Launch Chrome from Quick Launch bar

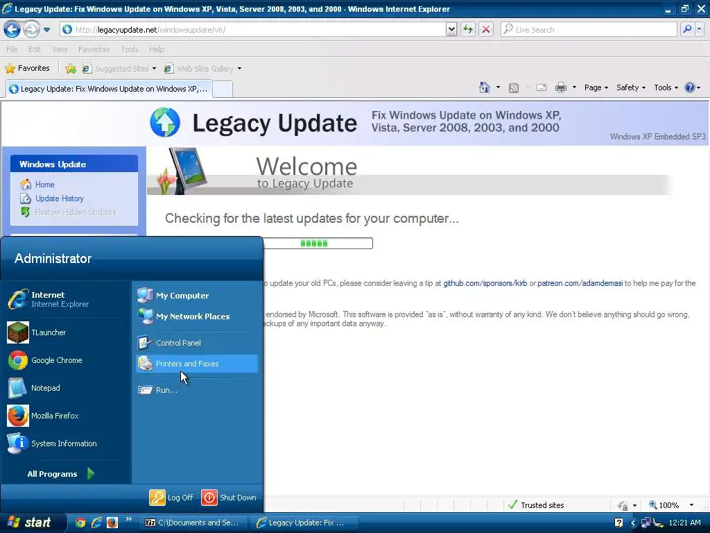point(80,523)
